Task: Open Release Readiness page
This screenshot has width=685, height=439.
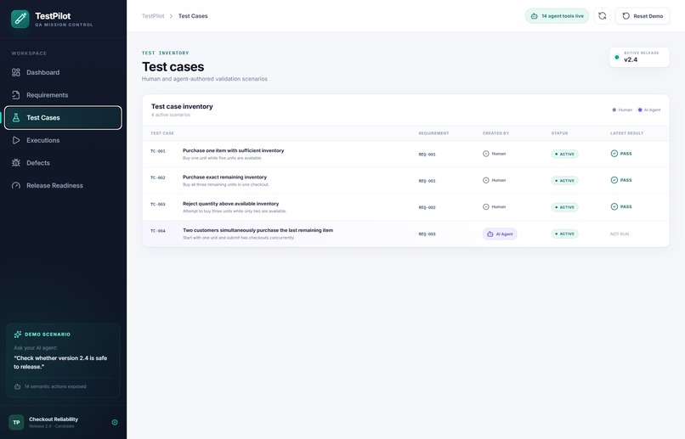Action: pyautogui.click(x=63, y=185)
